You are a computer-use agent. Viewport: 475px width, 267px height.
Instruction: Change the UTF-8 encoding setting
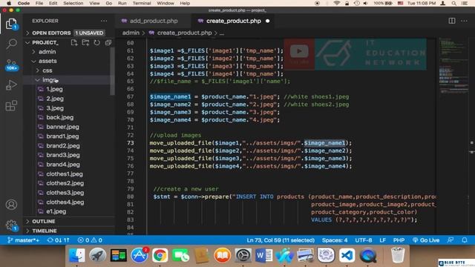(363, 240)
